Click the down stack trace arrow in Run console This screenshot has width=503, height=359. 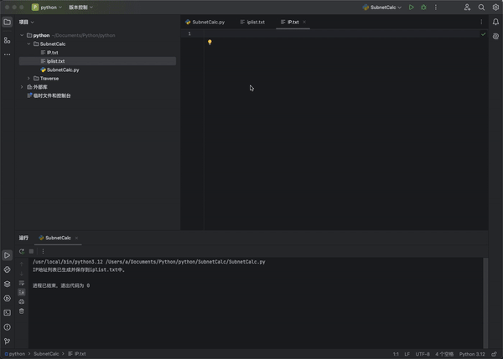(22, 274)
